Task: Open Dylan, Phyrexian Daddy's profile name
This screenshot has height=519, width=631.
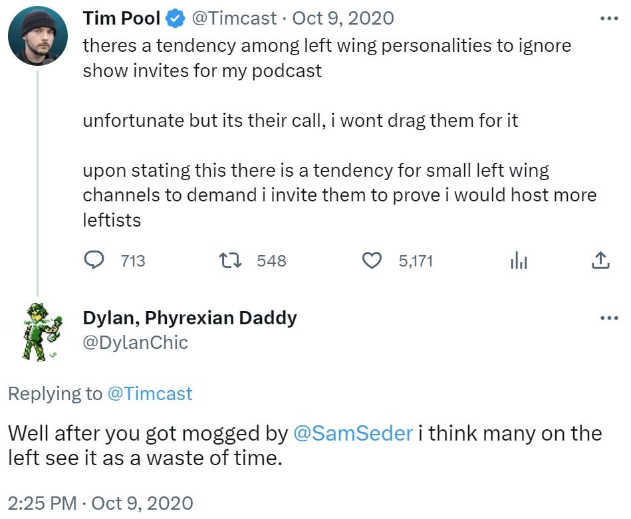Action: [189, 318]
